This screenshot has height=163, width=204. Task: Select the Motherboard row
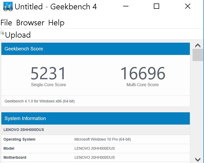coord(95,157)
